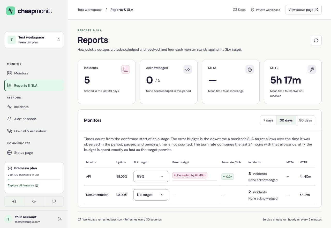Click the API MTTR value 4h 40m
Screen dimensions: 331x228
click(x=305, y=177)
